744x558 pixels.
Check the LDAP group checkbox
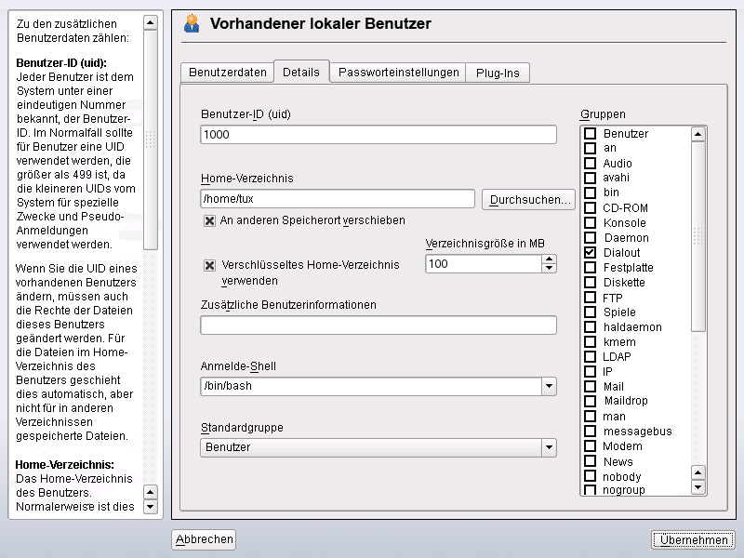coord(590,356)
